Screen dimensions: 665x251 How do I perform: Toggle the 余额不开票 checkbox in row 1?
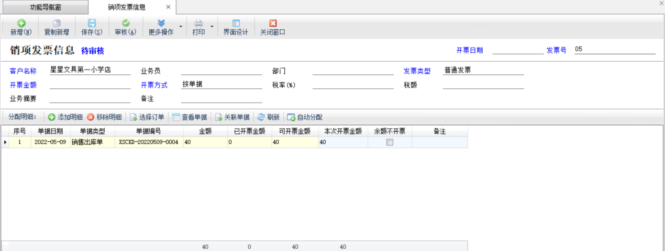[x=390, y=142]
